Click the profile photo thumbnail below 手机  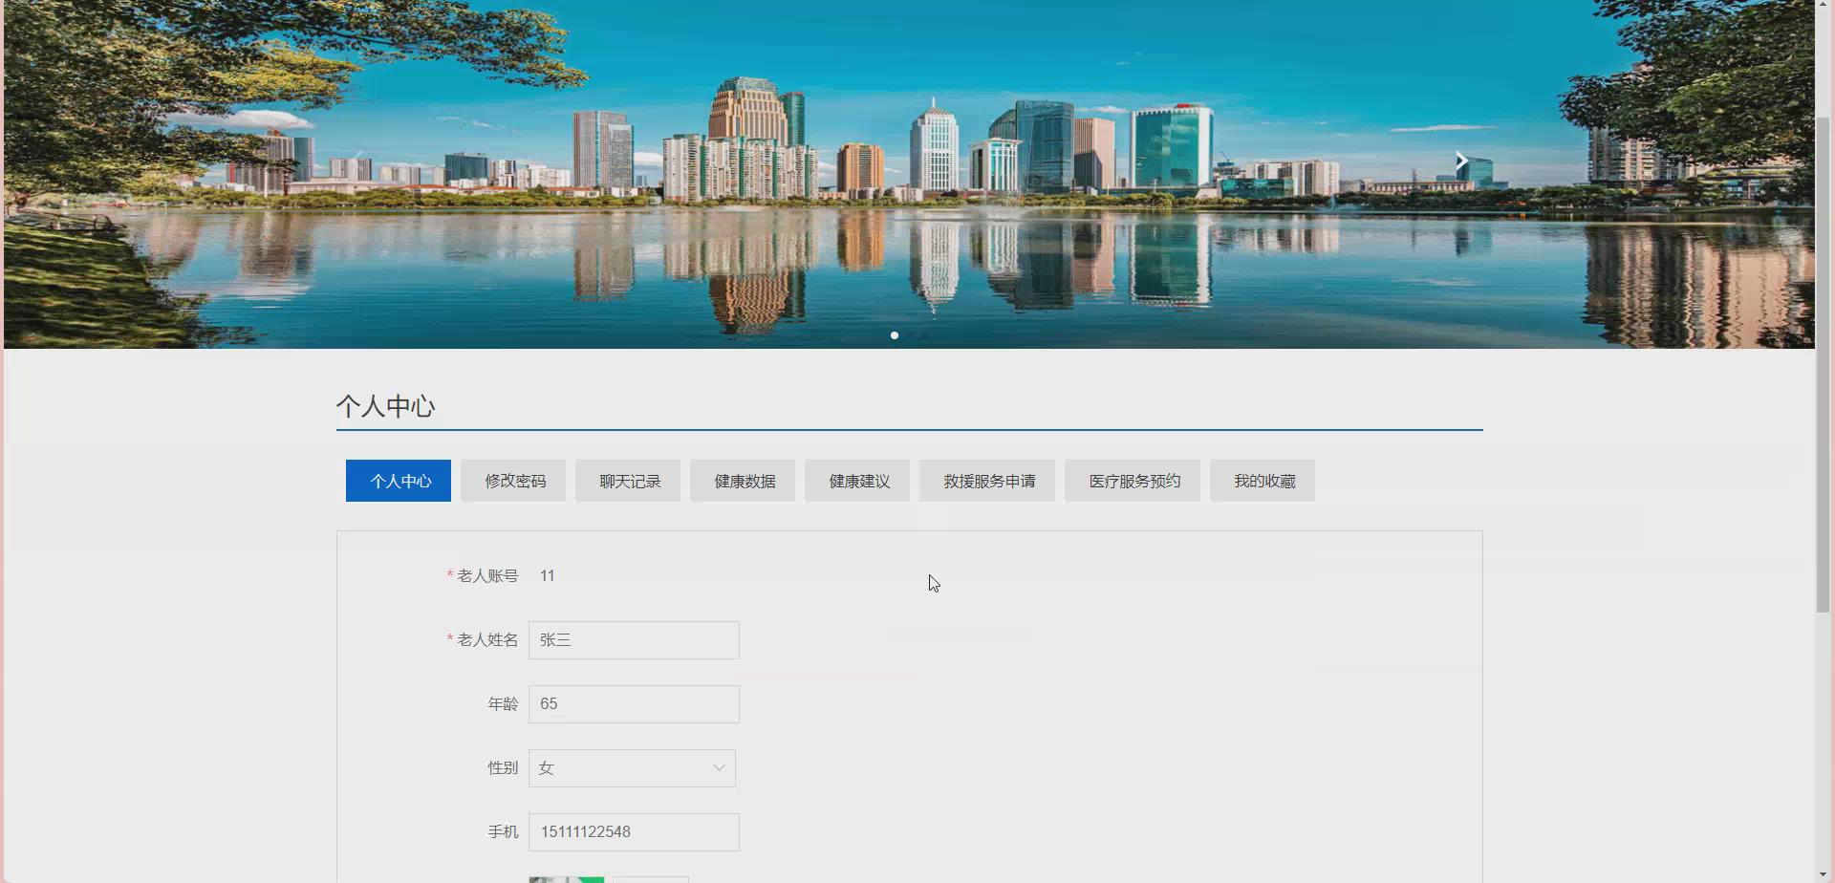566,878
